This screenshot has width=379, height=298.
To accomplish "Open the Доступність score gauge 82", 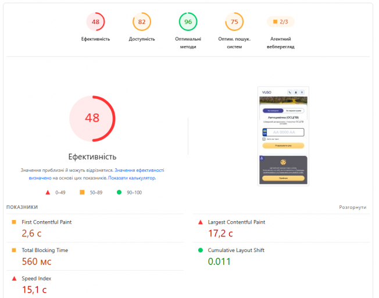I will pos(142,22).
